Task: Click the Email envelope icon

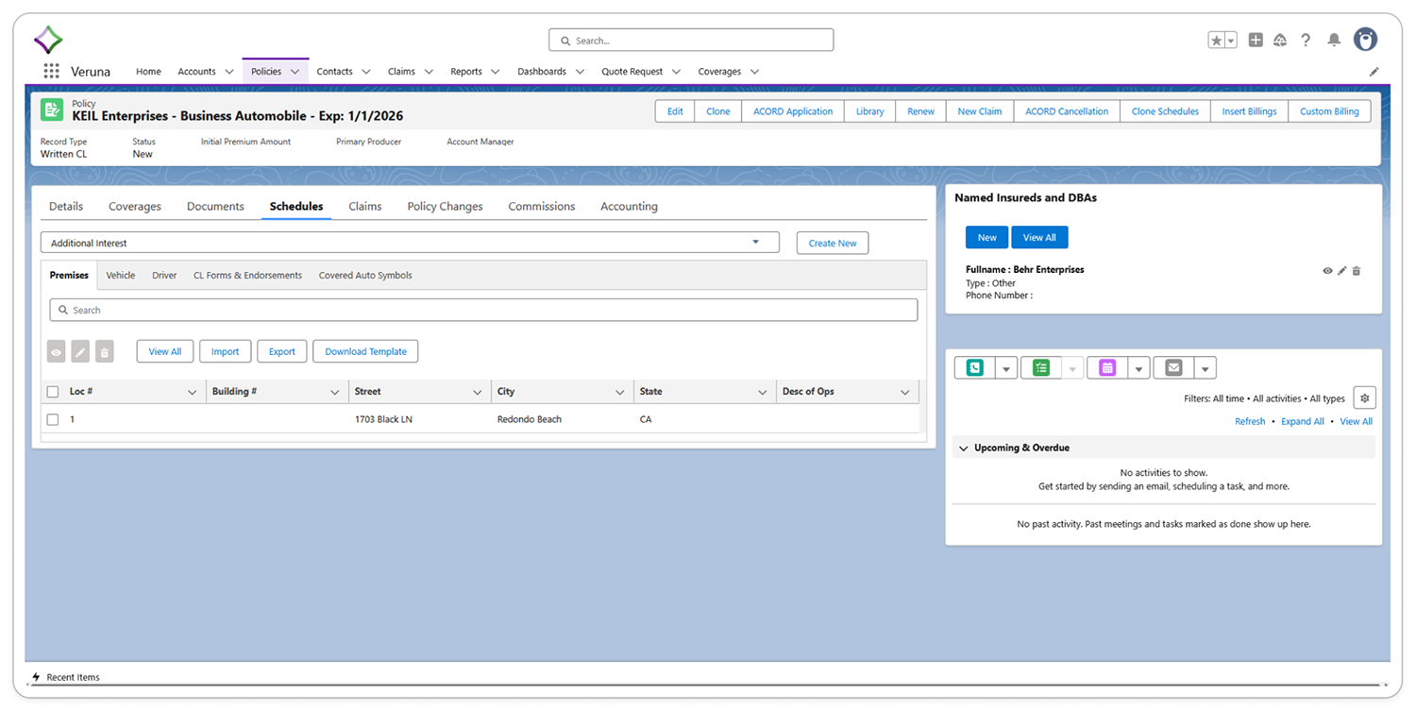Action: pyautogui.click(x=1173, y=368)
